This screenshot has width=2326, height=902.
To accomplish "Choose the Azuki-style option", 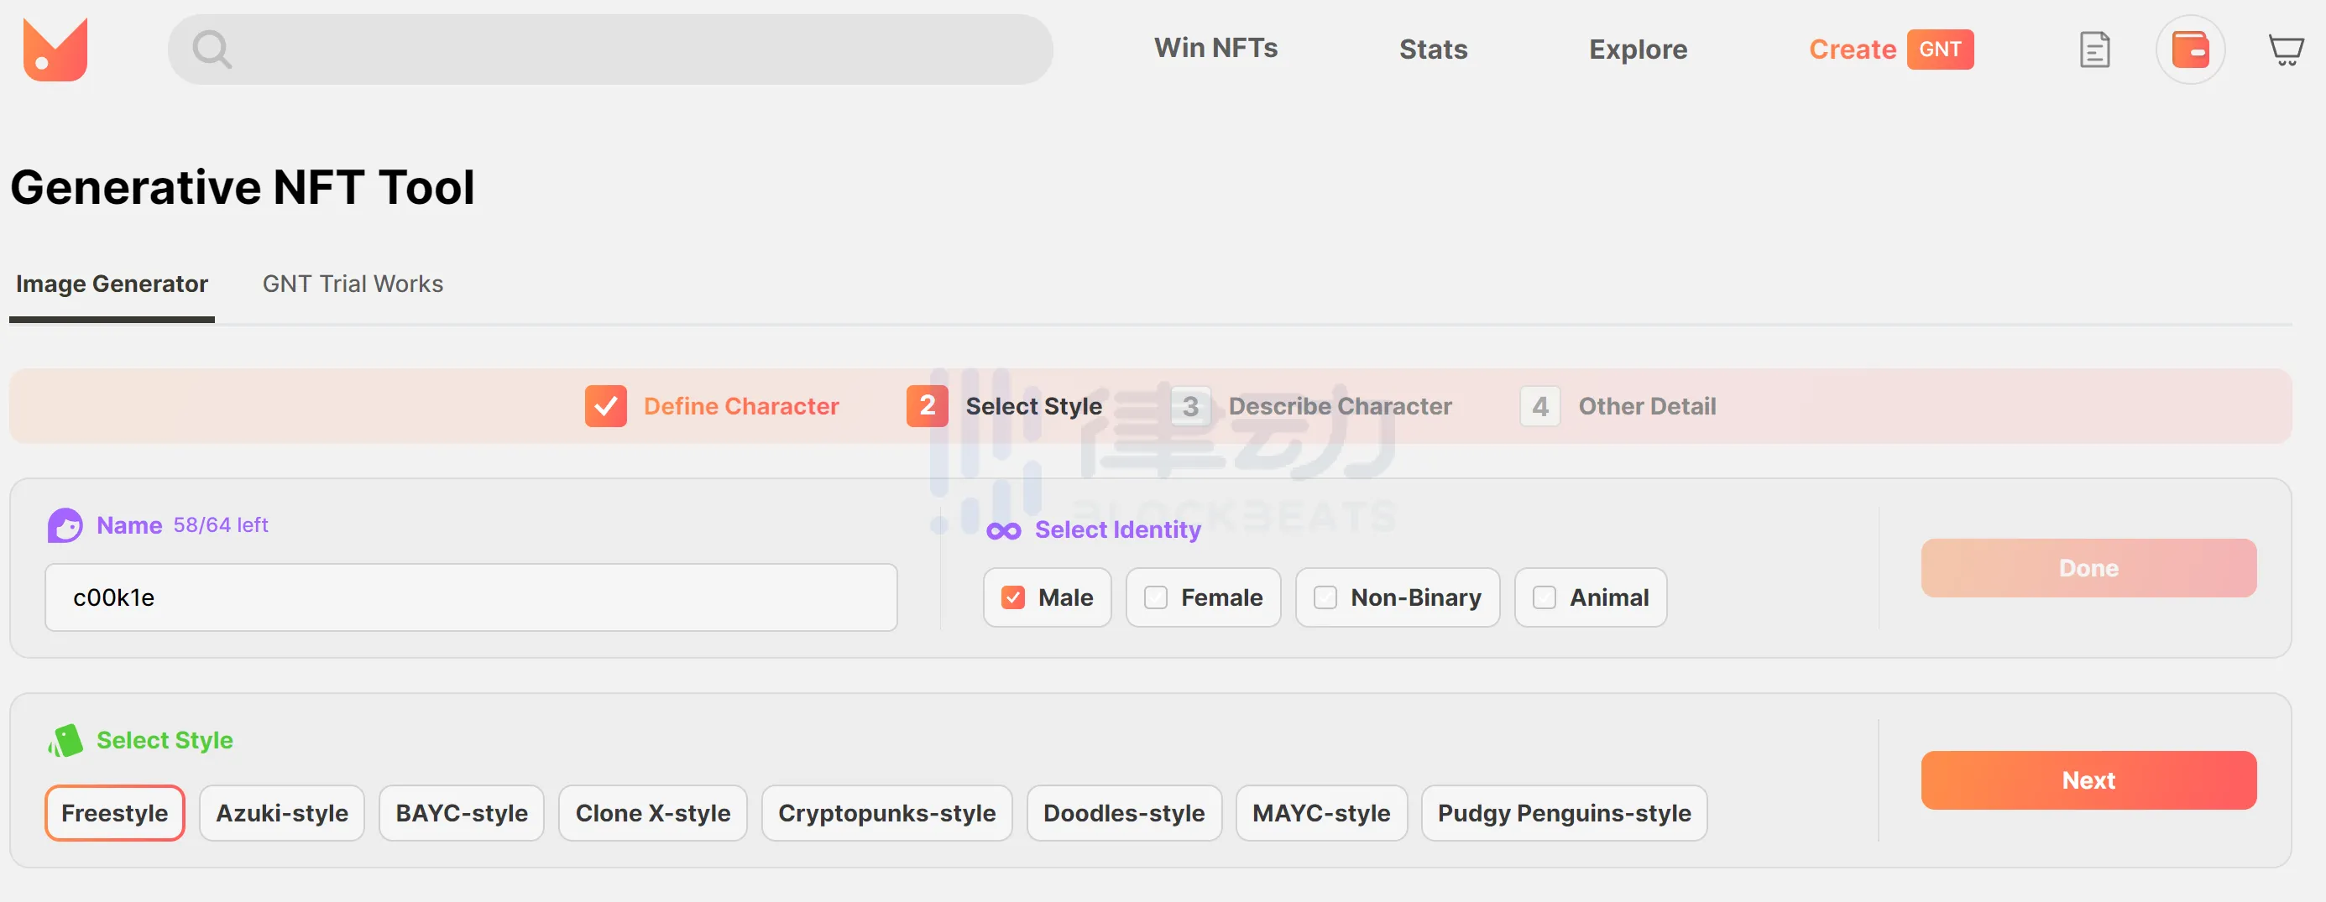I will (282, 814).
